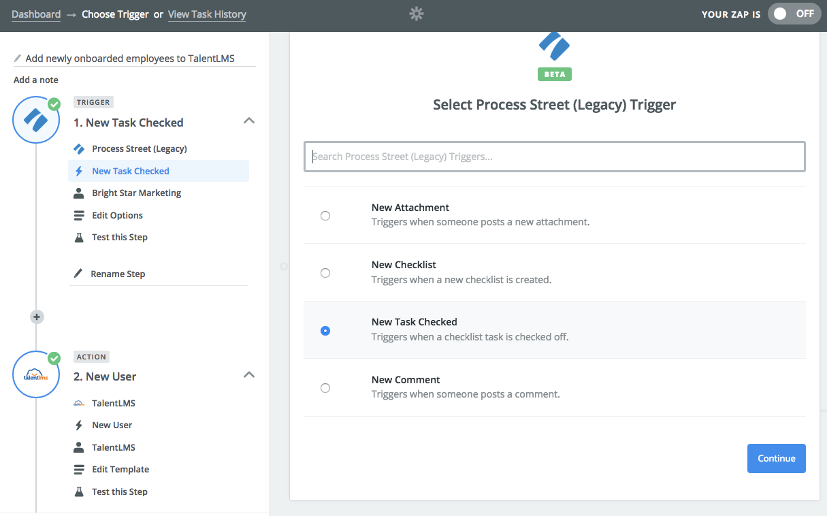Click the TRIGGER label tag
The image size is (827, 516).
(93, 102)
